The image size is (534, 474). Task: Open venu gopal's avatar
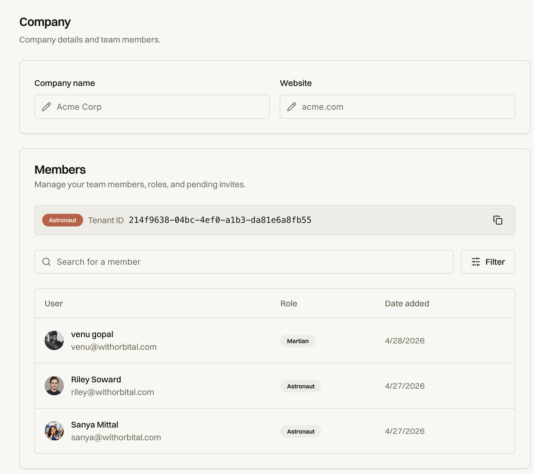[x=54, y=340]
